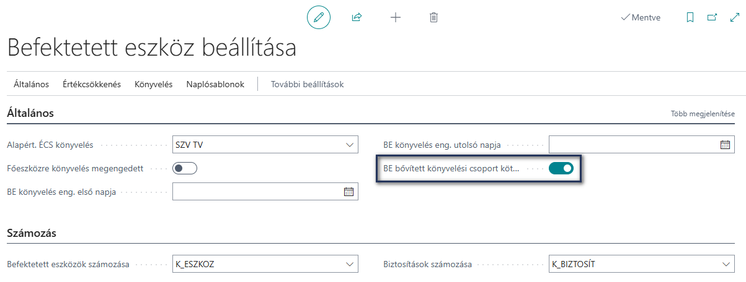Image resolution: width=746 pixels, height=282 pixels.
Task: Click the Főeszközre könyvelés megengedett label
Action: [x=75, y=168]
